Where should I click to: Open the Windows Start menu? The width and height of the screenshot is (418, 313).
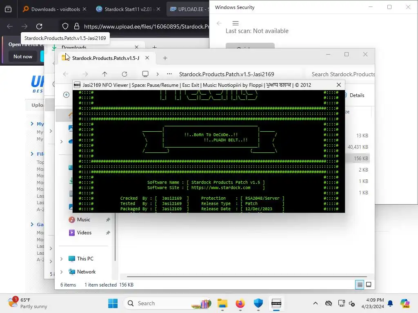(113, 303)
